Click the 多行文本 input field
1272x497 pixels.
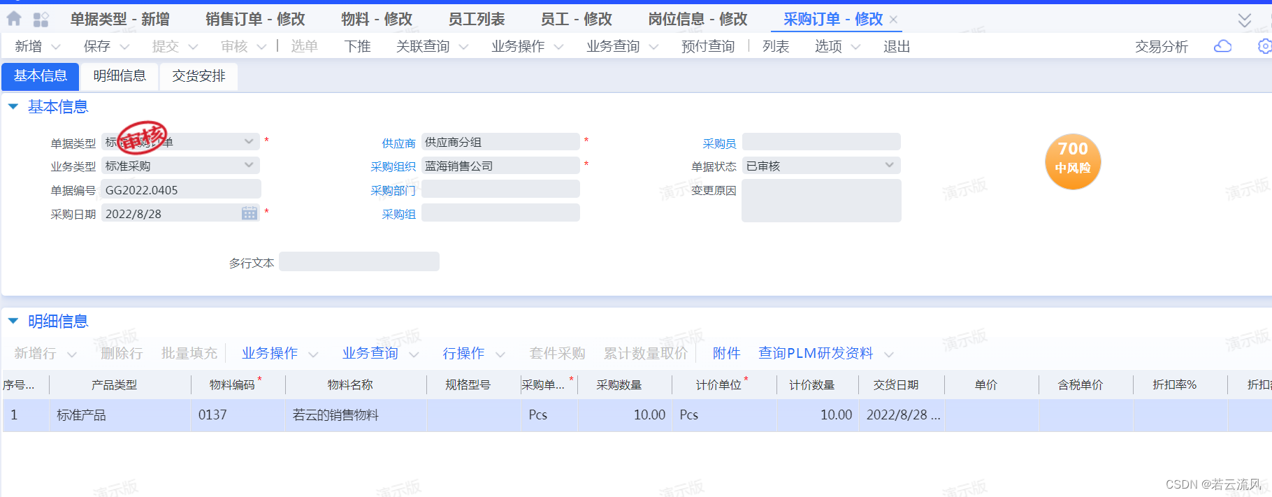pos(359,261)
